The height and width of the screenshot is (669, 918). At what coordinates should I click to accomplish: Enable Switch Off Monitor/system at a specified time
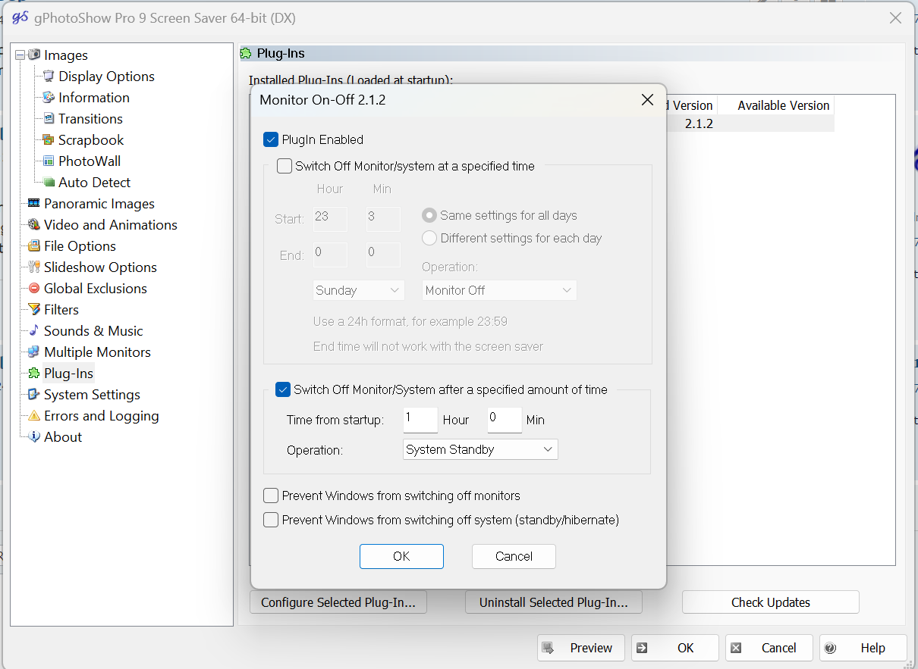[285, 166]
